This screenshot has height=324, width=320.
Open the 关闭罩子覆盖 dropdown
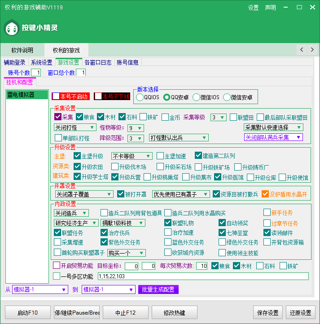tap(84, 194)
